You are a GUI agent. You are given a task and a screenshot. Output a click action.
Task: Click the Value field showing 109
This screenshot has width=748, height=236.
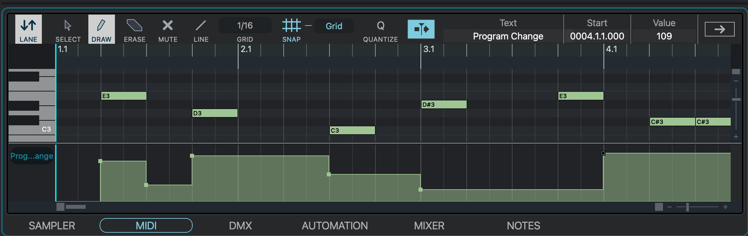pos(664,36)
